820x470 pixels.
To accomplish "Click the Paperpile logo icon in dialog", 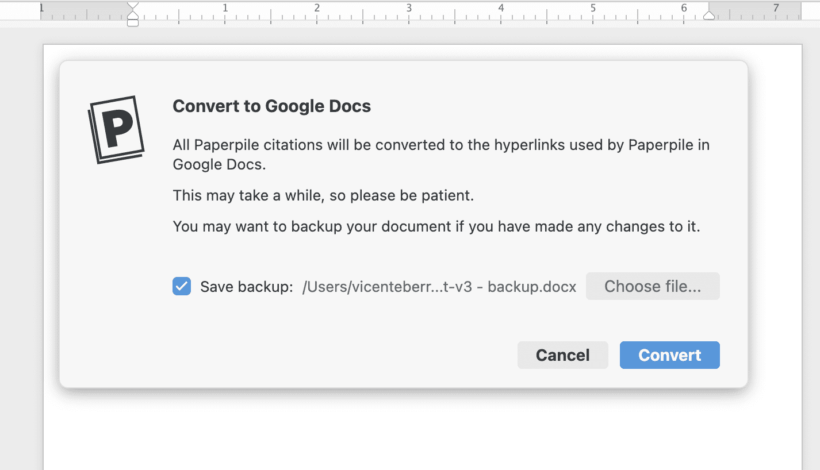I will [116, 130].
